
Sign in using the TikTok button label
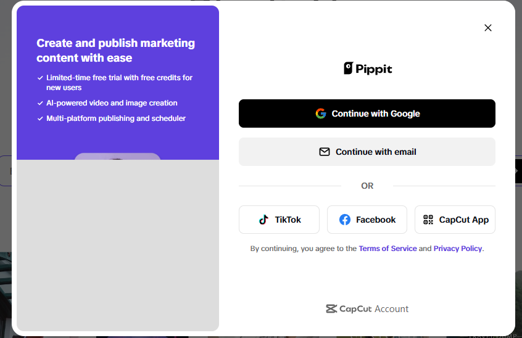(288, 220)
